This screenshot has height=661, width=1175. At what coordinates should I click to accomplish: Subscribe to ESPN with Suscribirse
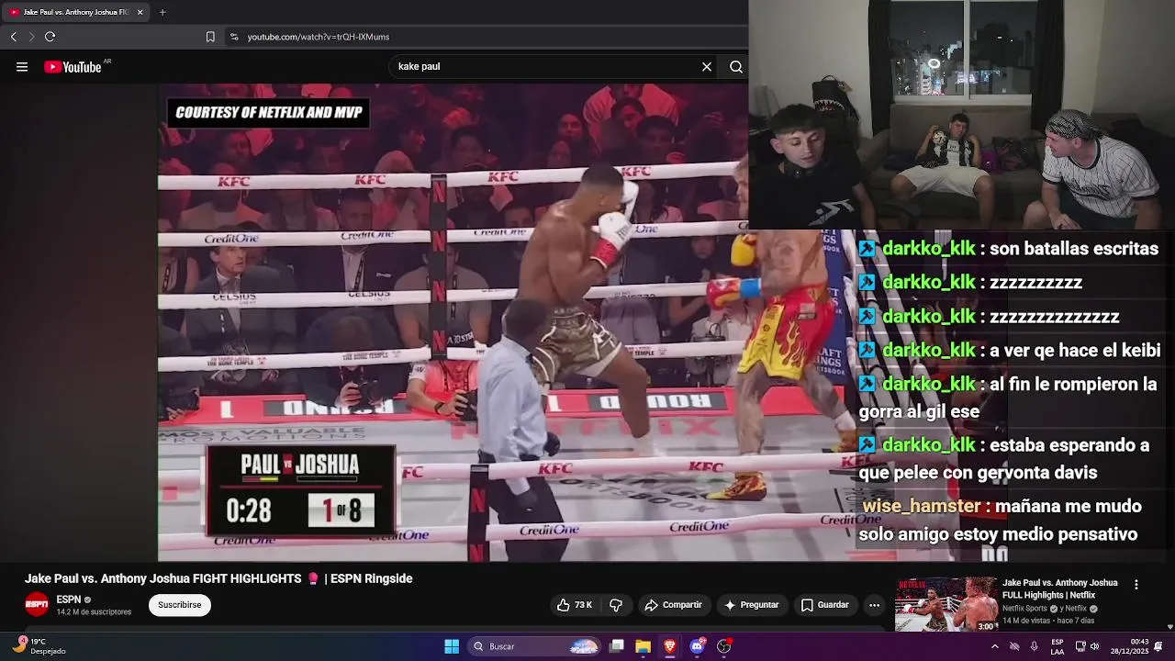(x=180, y=605)
